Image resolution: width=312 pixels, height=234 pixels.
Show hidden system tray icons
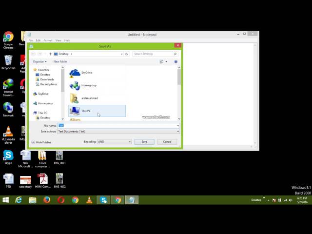[x=269, y=200]
